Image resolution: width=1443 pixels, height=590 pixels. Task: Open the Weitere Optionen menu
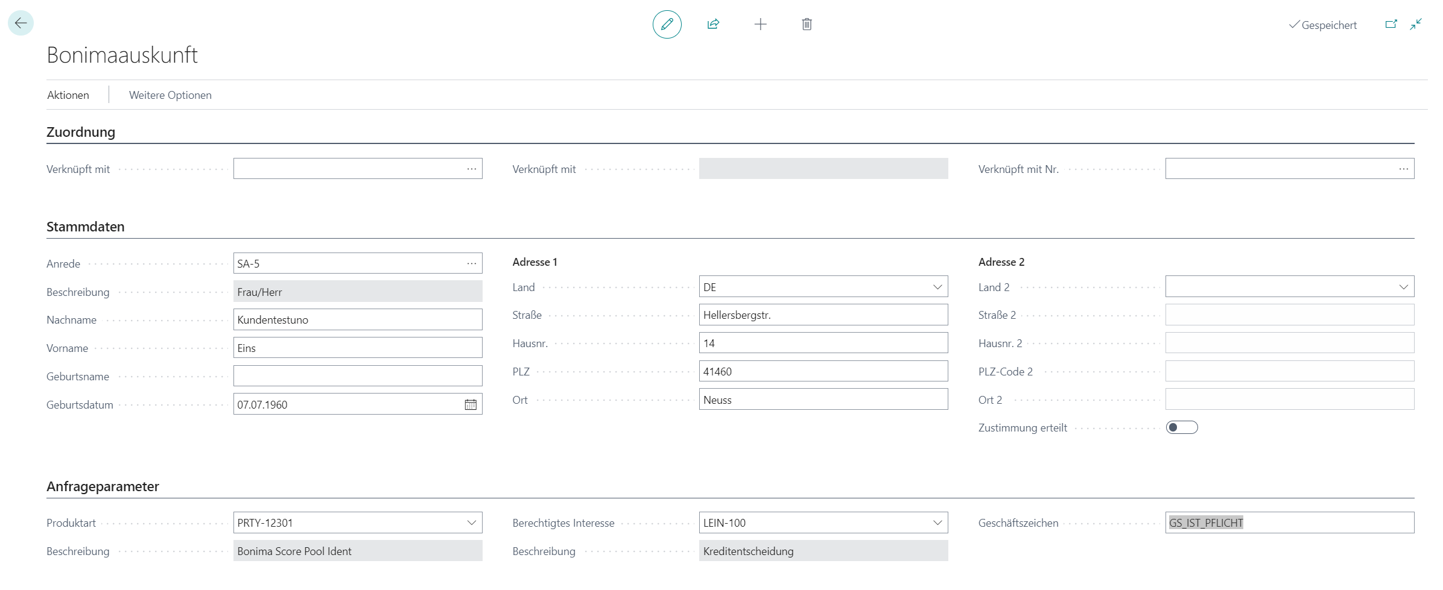click(170, 95)
